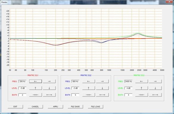Widen EQ2 bandwidth with outward arrows
Image resolution: width=174 pixels, height=114 pixels.
102,95
